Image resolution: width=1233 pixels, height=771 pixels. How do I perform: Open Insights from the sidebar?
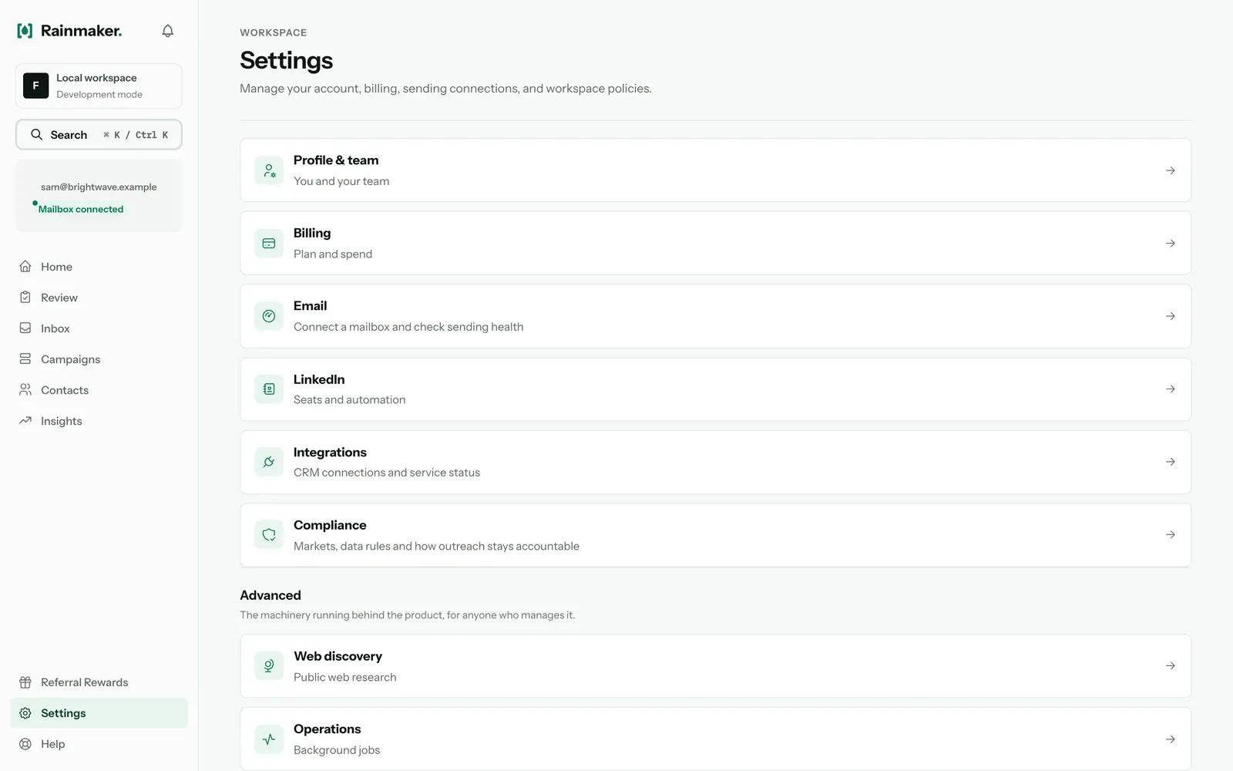coord(99,421)
